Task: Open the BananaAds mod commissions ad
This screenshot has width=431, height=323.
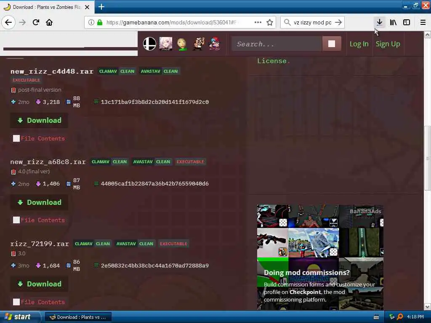Action: [320, 257]
